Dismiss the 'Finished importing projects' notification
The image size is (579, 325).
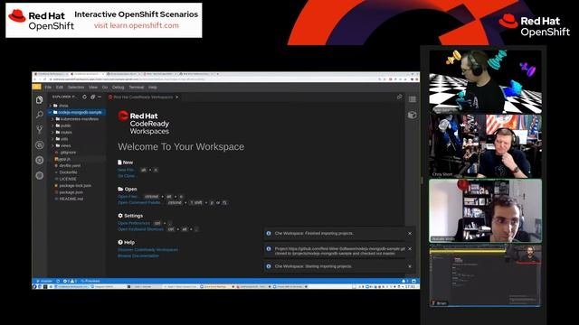410,234
